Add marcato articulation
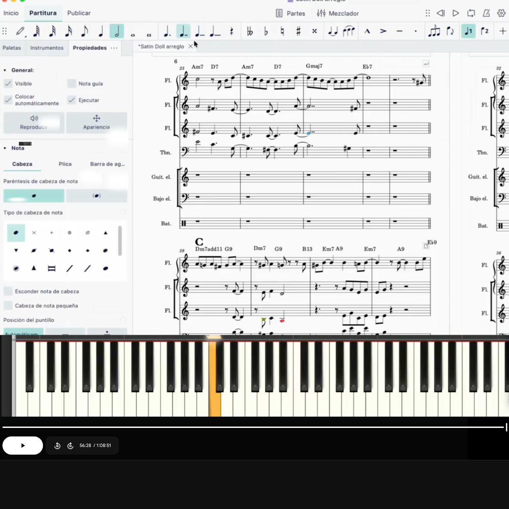Viewport: 509px width, 509px height. (367, 31)
